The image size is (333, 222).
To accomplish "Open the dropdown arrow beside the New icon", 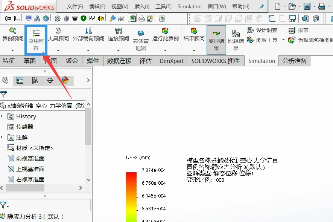I will [x=285, y=6].
